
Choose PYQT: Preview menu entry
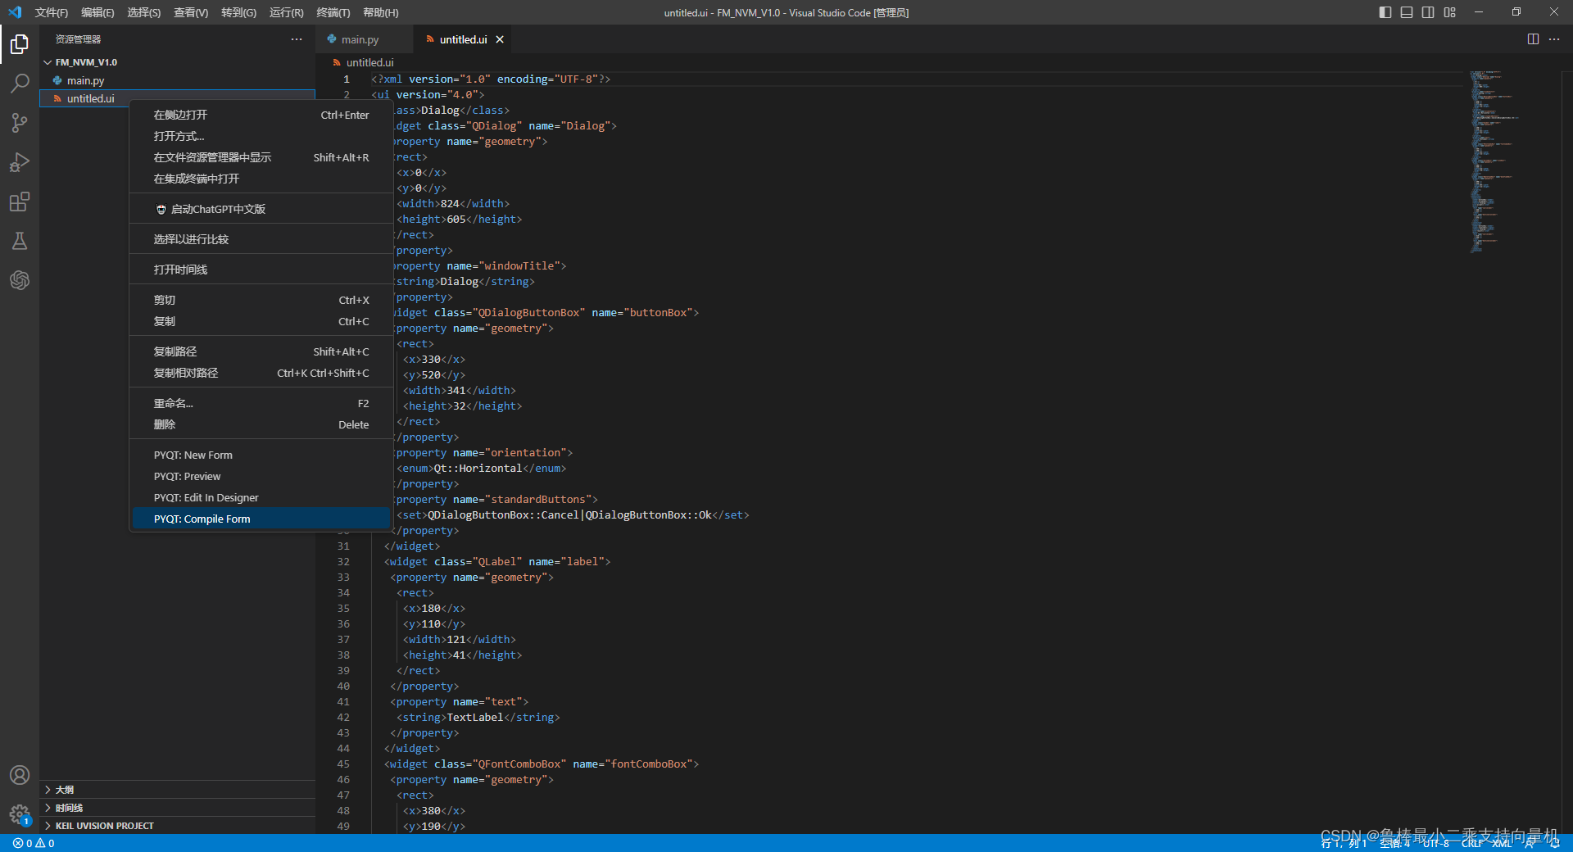click(x=261, y=476)
